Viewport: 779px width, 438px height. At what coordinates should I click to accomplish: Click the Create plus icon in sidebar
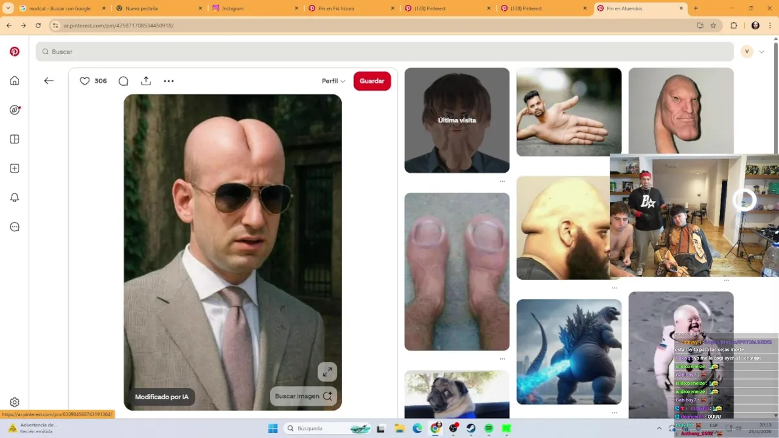[15, 169]
